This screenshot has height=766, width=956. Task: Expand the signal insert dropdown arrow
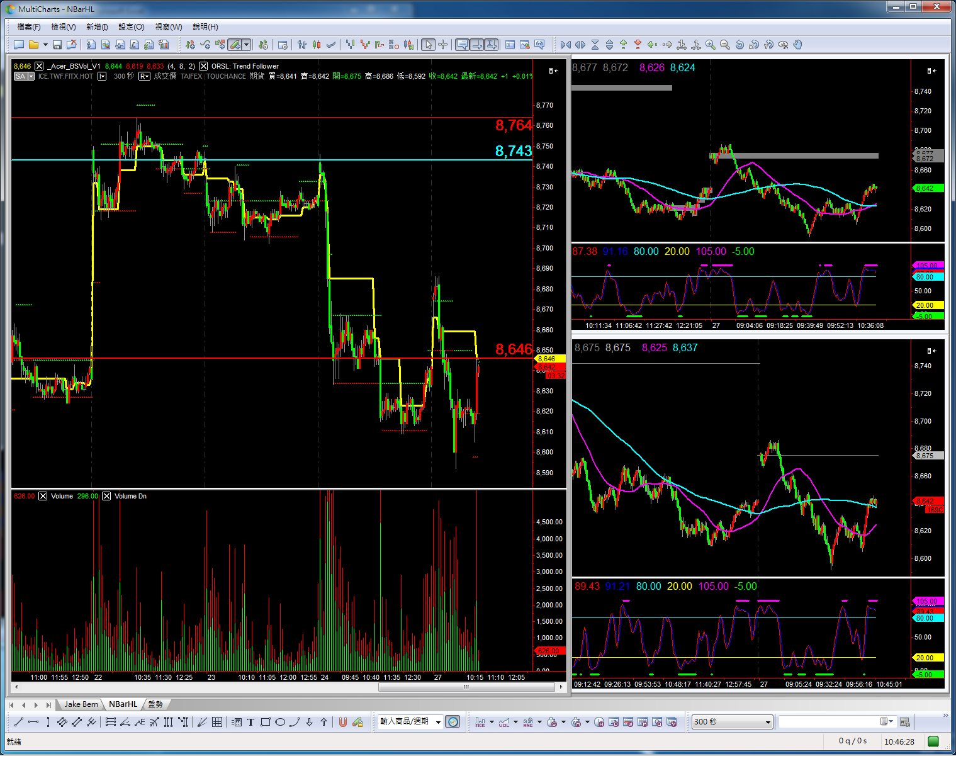tap(246, 45)
